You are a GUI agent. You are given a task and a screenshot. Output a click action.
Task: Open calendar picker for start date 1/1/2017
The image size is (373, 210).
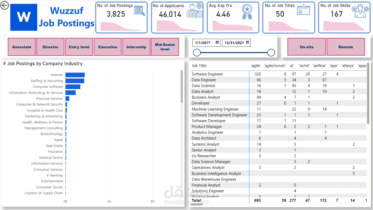pos(217,42)
